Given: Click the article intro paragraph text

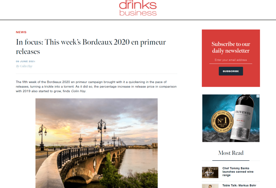Looking at the screenshot, I should tap(96, 86).
